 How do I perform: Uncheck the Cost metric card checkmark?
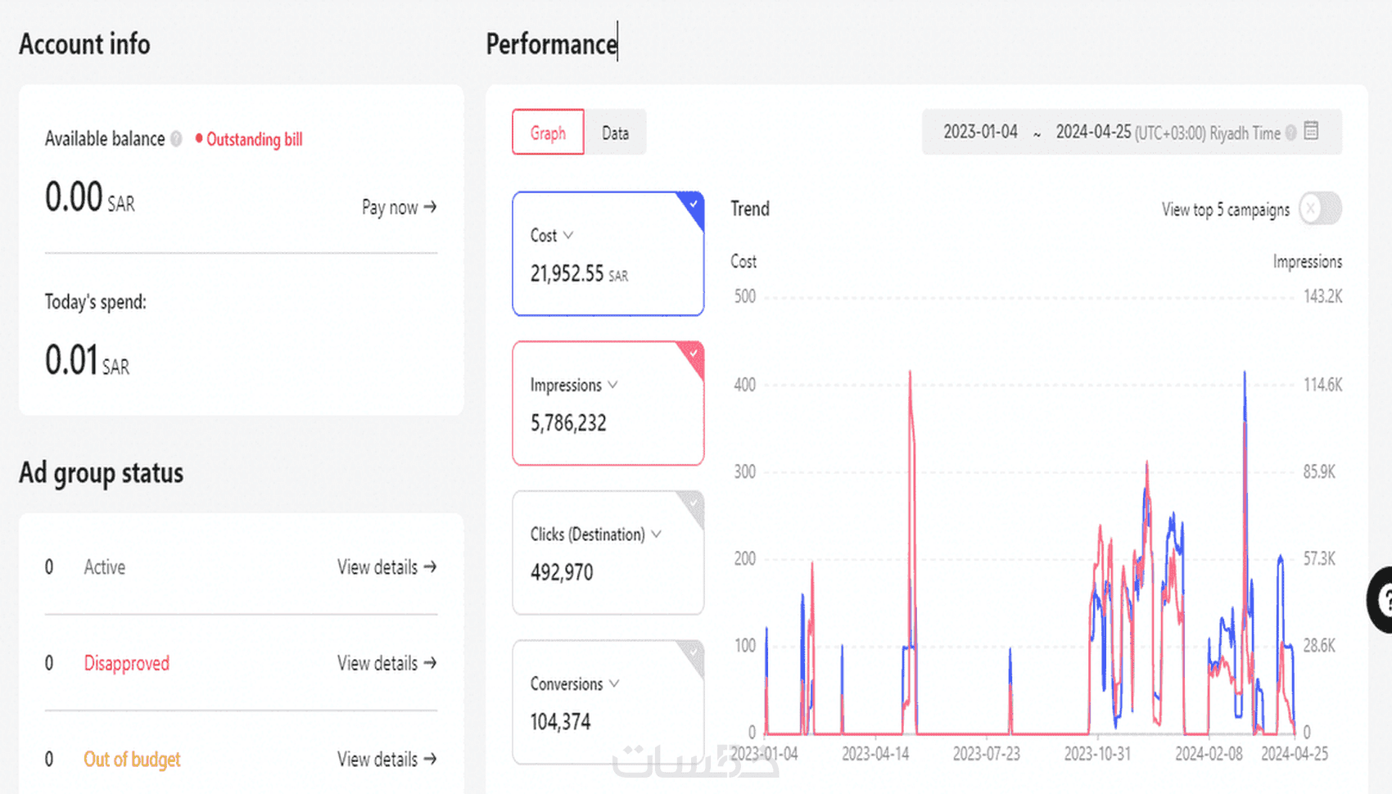pyautogui.click(x=694, y=203)
